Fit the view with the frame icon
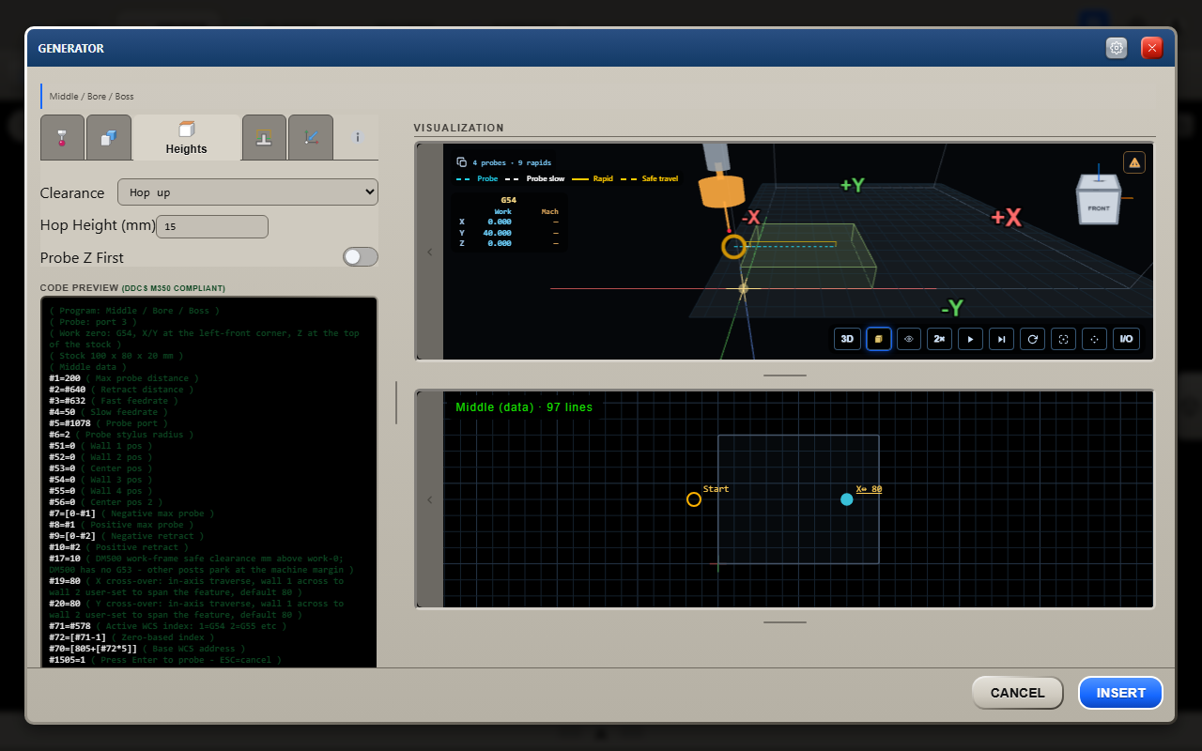The height and width of the screenshot is (751, 1202). click(1063, 339)
